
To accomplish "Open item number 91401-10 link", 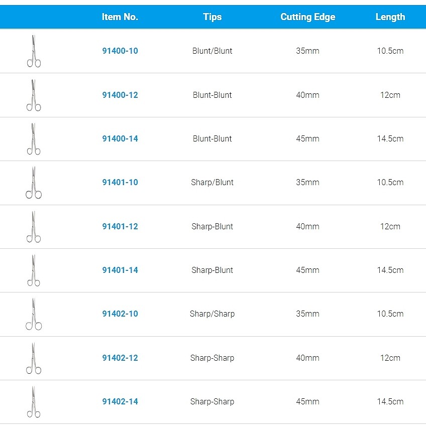I will tap(120, 182).
